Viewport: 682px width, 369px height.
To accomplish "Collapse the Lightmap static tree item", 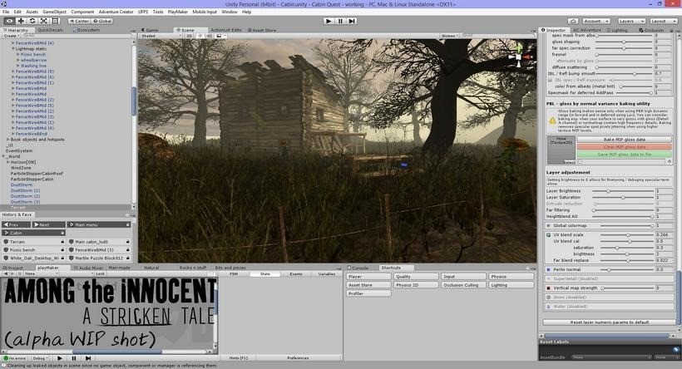I will [x=13, y=49].
